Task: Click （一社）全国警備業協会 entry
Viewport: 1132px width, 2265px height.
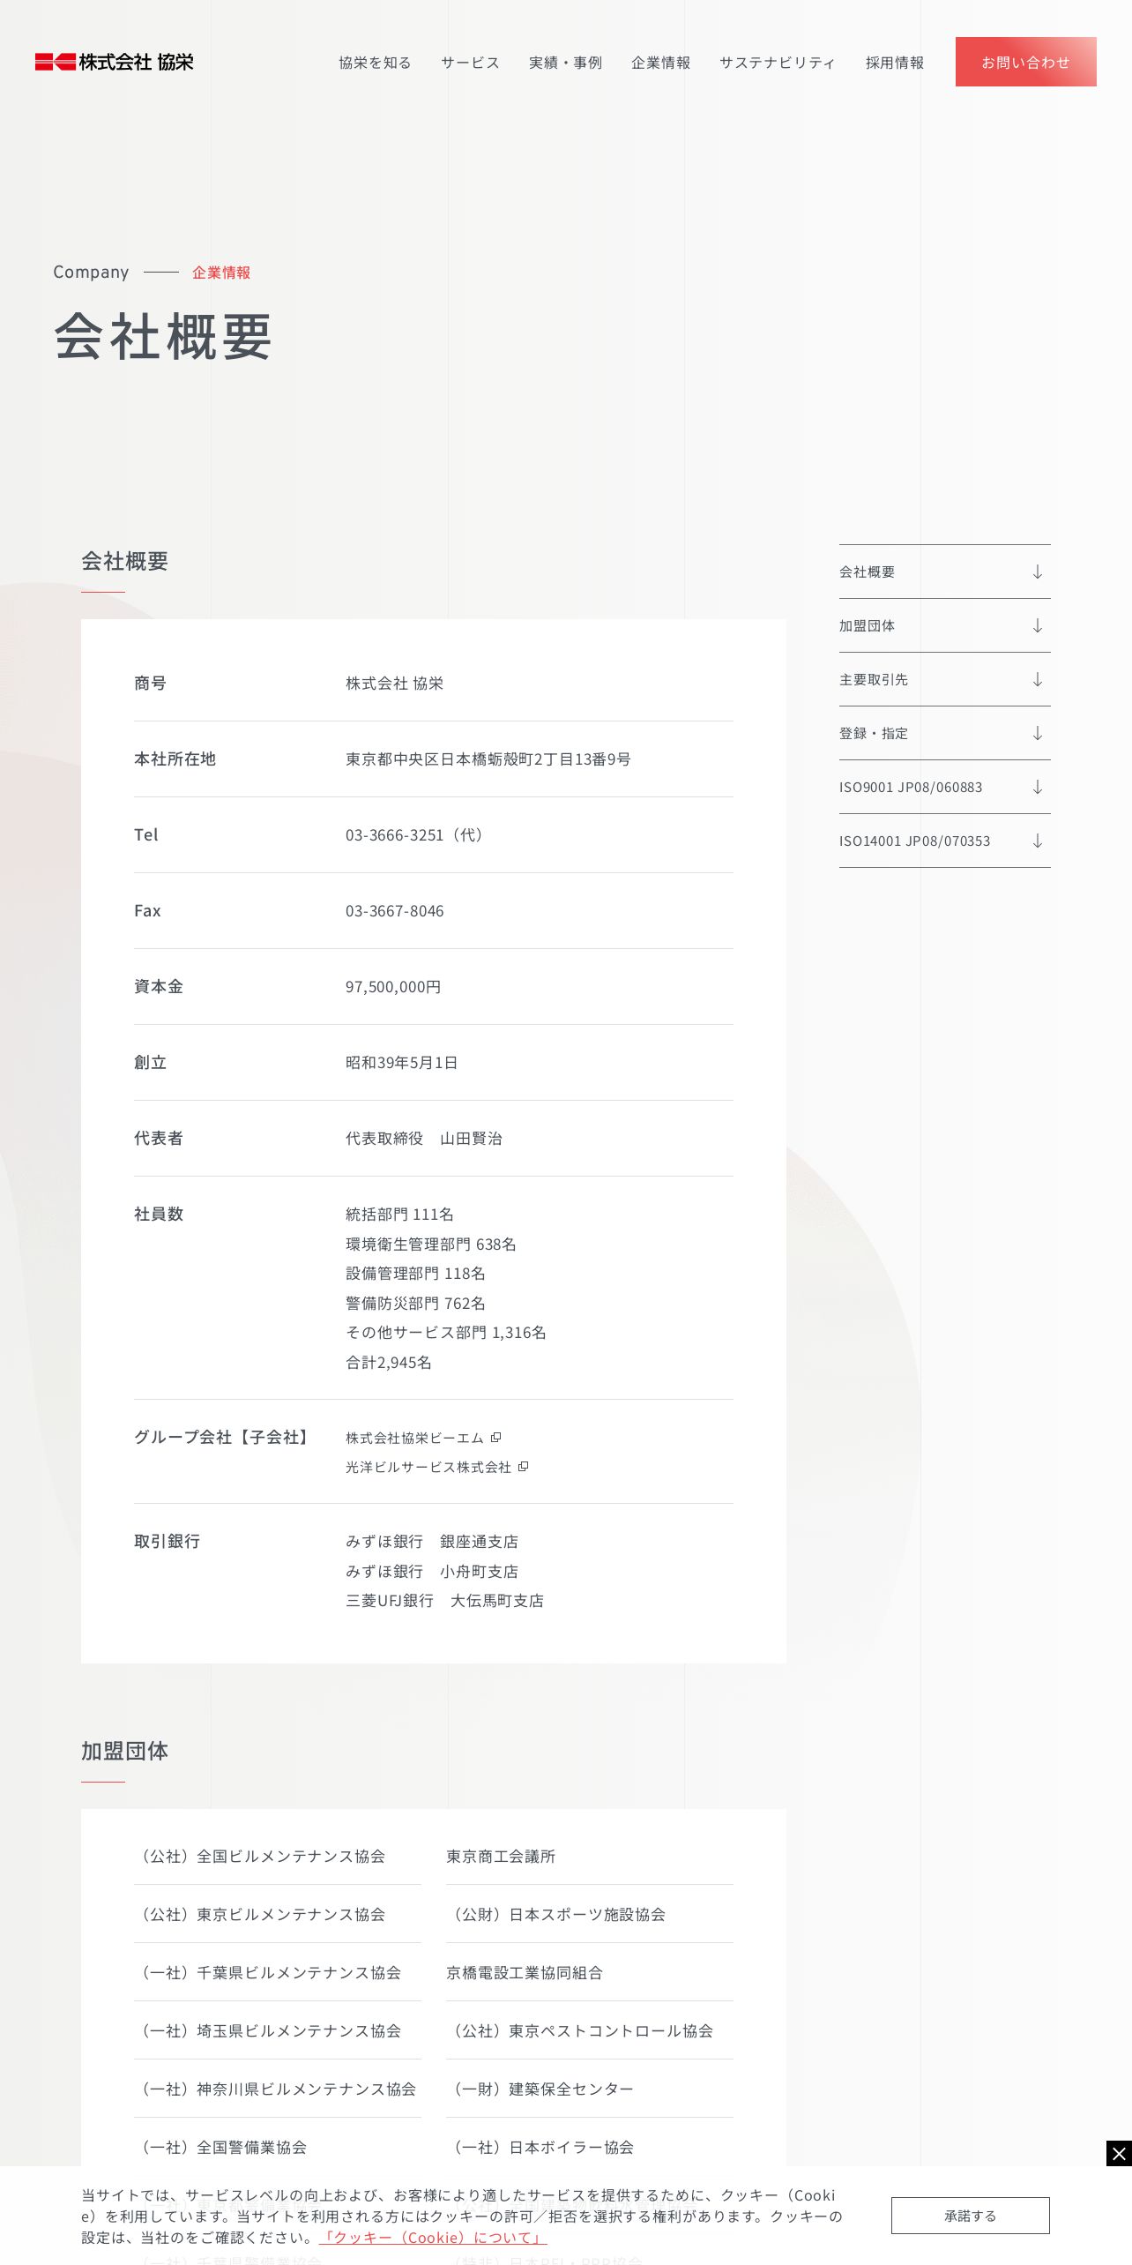Action: (220, 2148)
